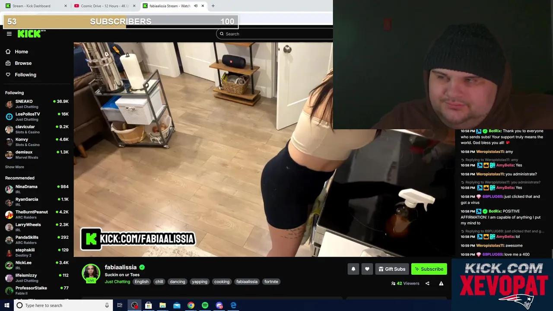Click the report warning triangle icon
This screenshot has height=311, width=553.
coord(441,283)
